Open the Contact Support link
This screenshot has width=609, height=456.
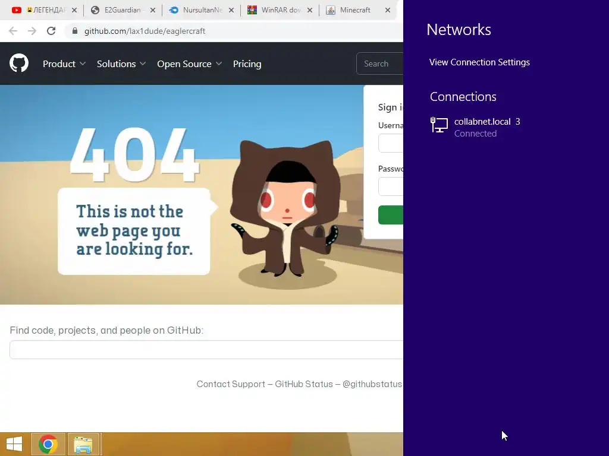pos(231,384)
